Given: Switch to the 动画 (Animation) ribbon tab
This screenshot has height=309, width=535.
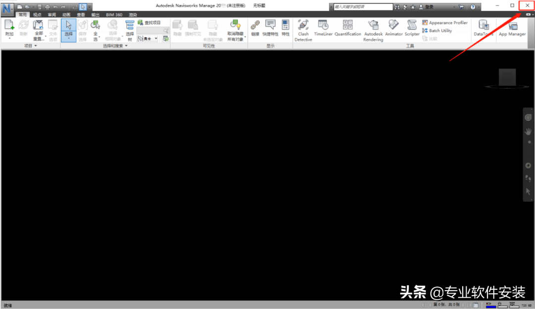Looking at the screenshot, I should (66, 15).
